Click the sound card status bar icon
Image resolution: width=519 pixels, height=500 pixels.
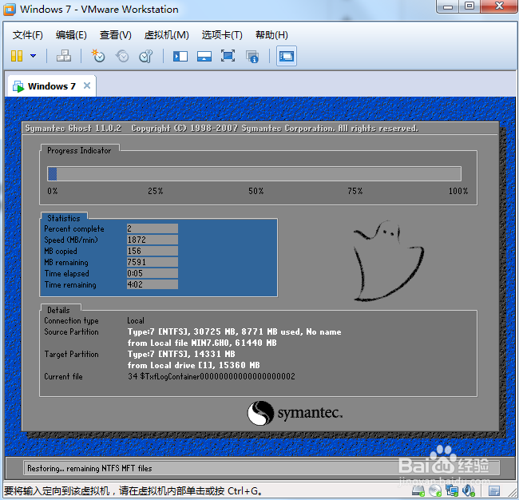pos(469,490)
